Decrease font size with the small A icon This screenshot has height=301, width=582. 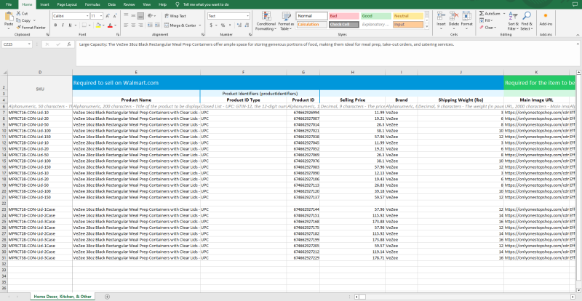coord(114,16)
